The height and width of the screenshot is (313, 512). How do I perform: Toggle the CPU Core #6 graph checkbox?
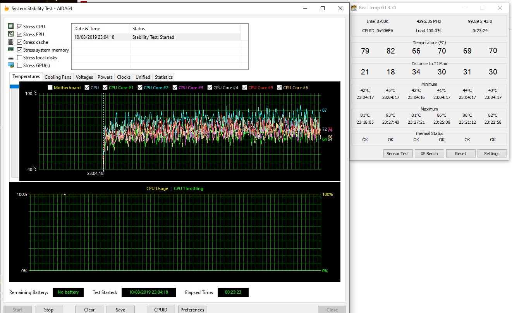[x=279, y=88]
